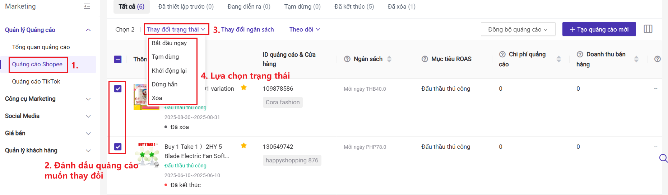Uncheck the Blade Electric Fan ad checkbox
668x195 pixels.
pyautogui.click(x=118, y=147)
